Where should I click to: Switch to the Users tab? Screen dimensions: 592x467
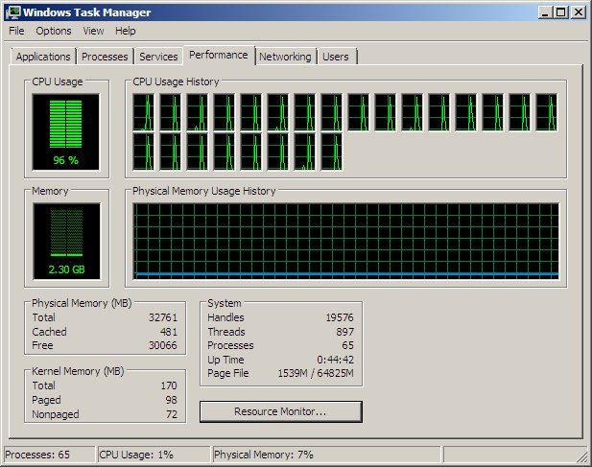pos(336,57)
